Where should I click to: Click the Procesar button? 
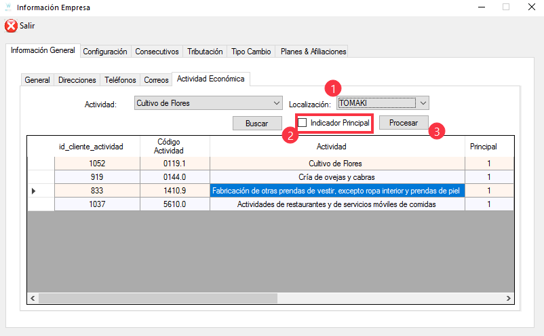[404, 123]
